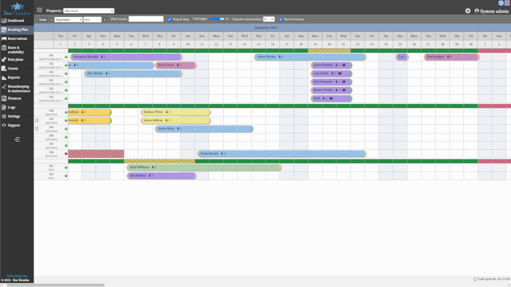Image resolution: width=511 pixels, height=287 pixels.
Task: Select the Barbara White booking
Action: point(176,112)
